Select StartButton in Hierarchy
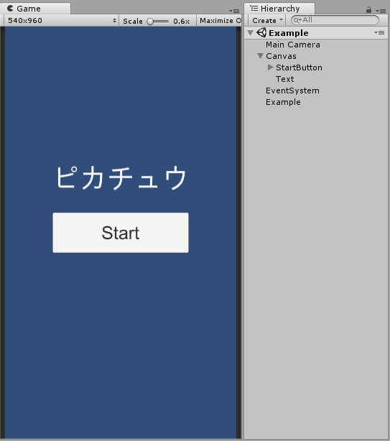 299,68
